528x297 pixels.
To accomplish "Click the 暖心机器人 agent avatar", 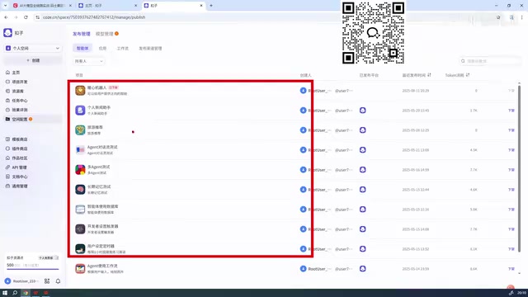I will pyautogui.click(x=80, y=90).
